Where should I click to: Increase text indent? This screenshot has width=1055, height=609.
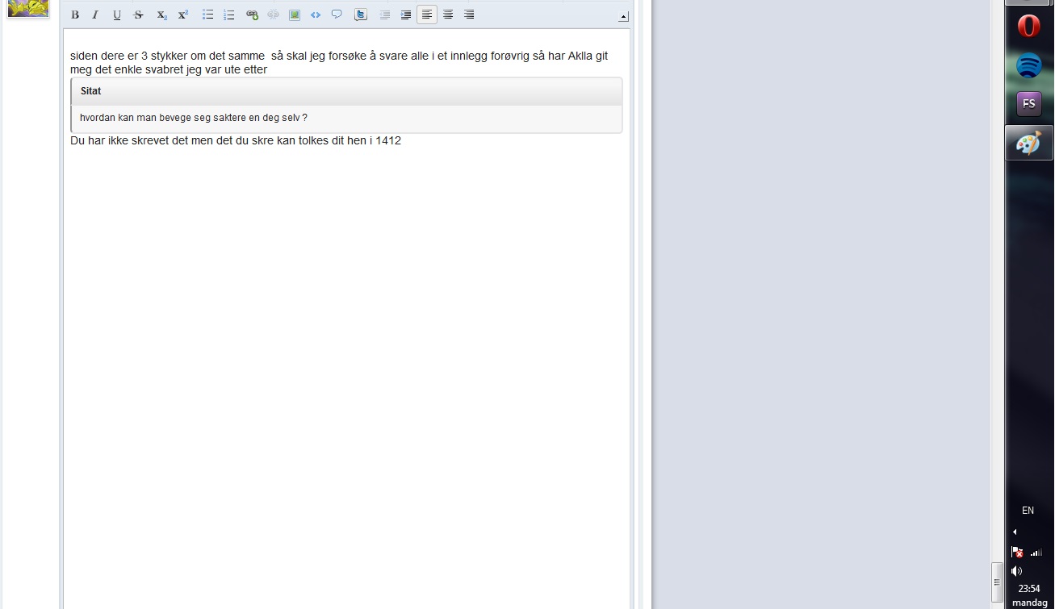406,15
